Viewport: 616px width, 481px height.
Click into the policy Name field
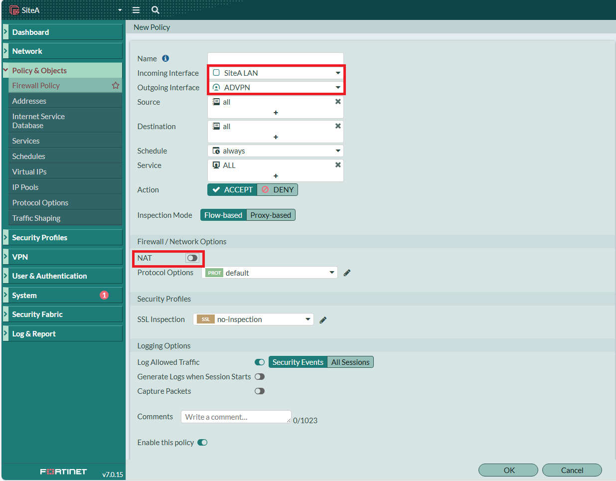[x=276, y=58]
